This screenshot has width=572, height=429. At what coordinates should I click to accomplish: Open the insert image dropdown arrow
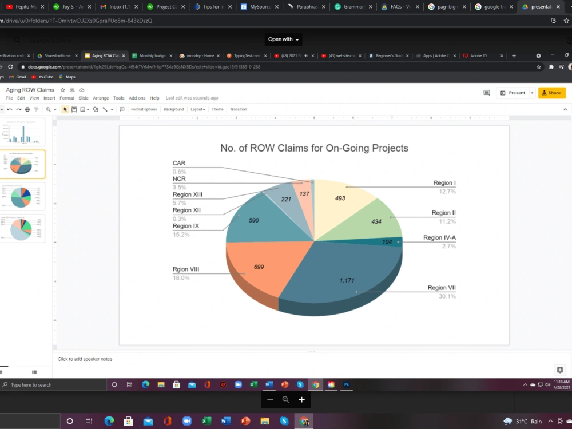coord(88,109)
